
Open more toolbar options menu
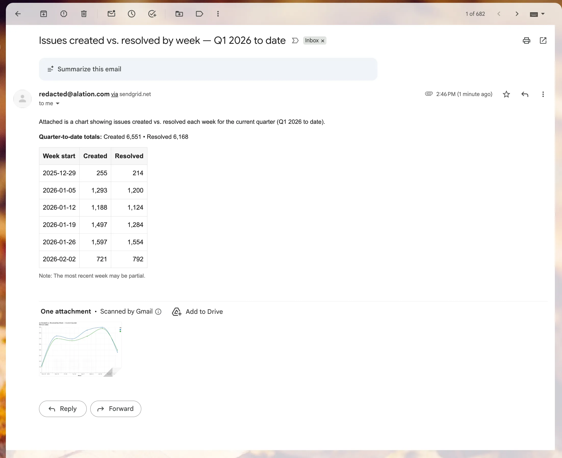[x=218, y=14]
